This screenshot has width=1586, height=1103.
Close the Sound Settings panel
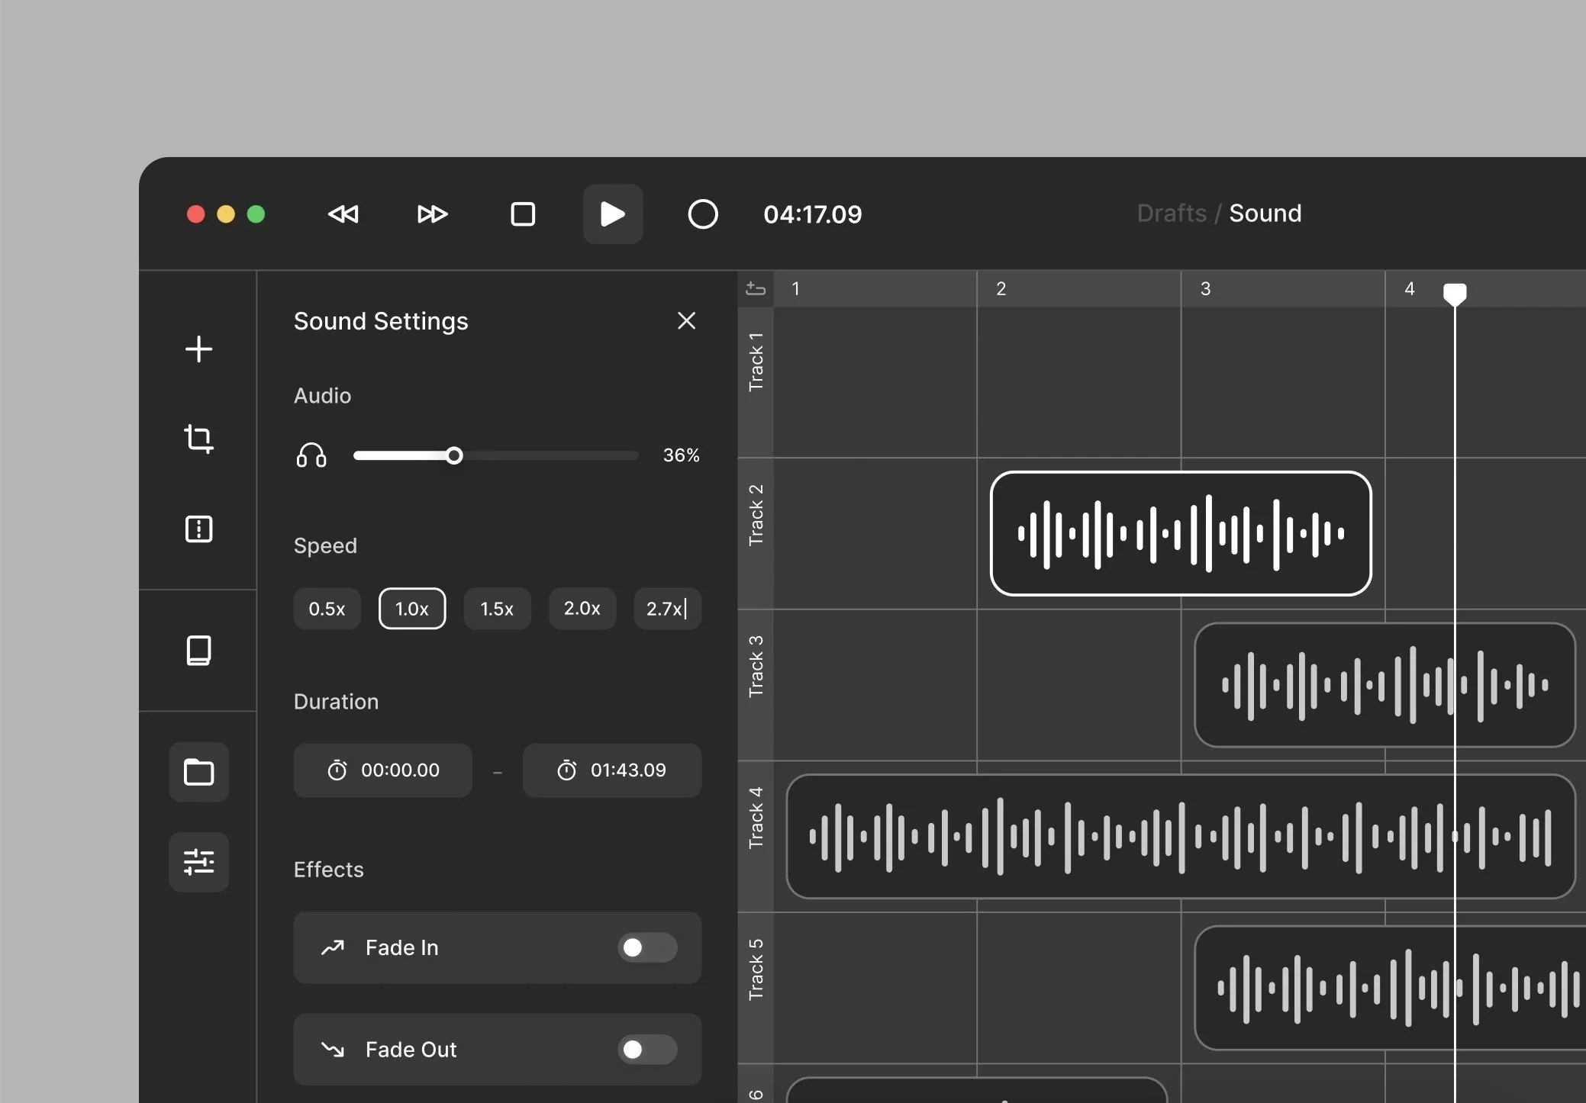tap(685, 320)
